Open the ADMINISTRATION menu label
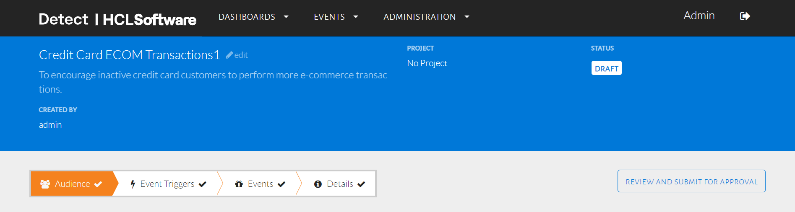 420,17
